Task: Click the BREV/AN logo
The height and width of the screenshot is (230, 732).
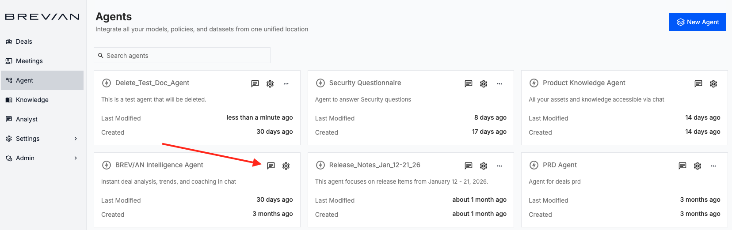Action: [x=42, y=17]
